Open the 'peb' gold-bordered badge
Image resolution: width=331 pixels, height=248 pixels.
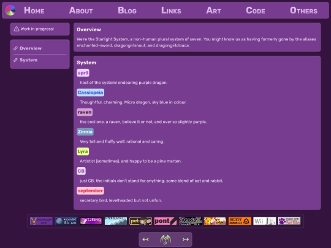point(140,221)
